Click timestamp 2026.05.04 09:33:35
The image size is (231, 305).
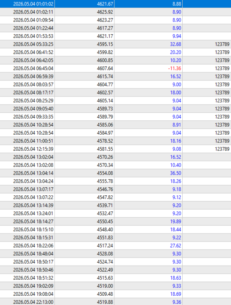point(33,117)
